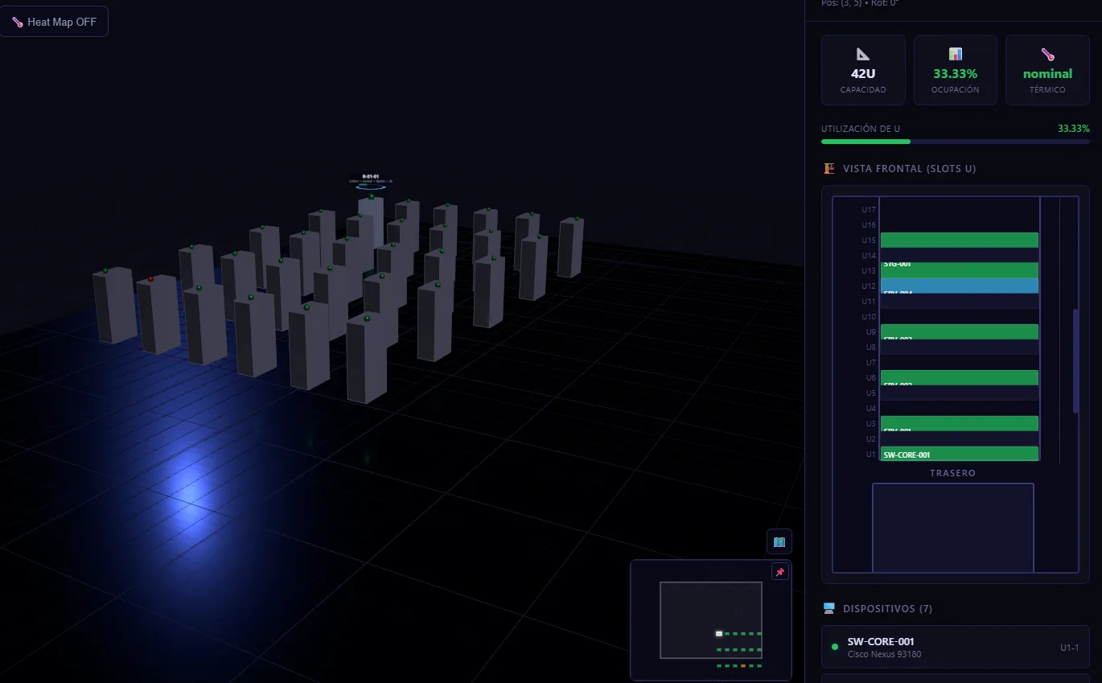Select the SW-CORE-001 bar in slot U1
The width and height of the screenshot is (1102, 683).
[x=960, y=454]
